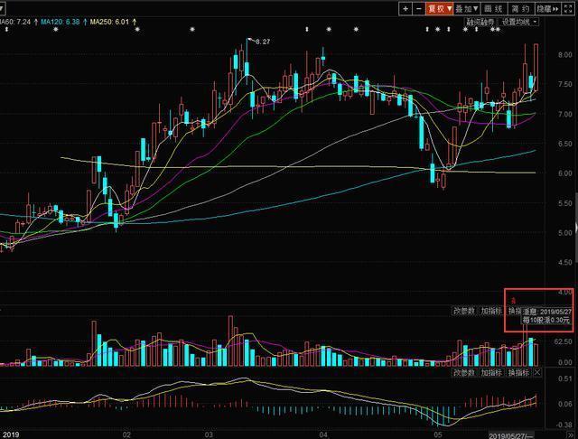Click the 2019/05/27 date marker on timeline

pos(511,435)
